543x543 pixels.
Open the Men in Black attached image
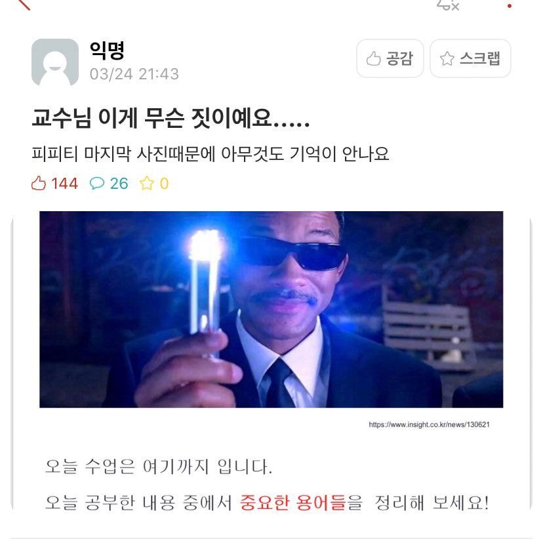271,310
